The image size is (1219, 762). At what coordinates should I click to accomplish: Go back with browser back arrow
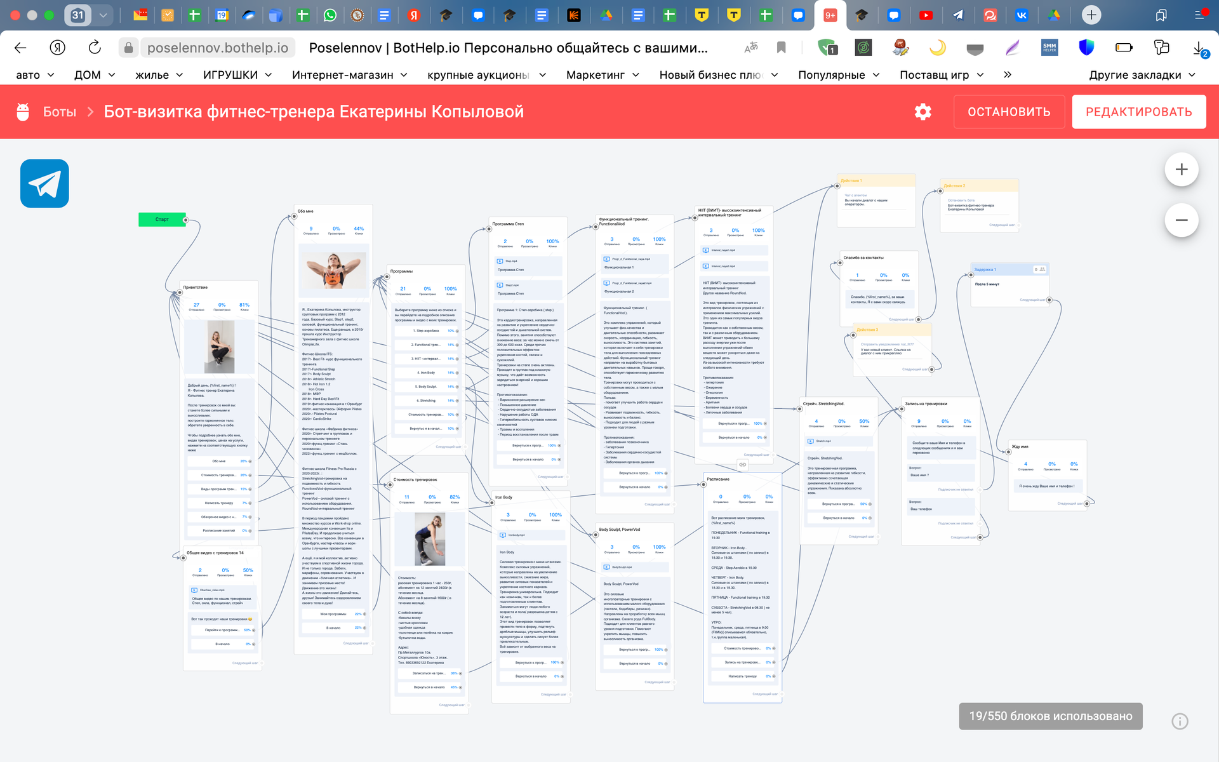coord(20,48)
